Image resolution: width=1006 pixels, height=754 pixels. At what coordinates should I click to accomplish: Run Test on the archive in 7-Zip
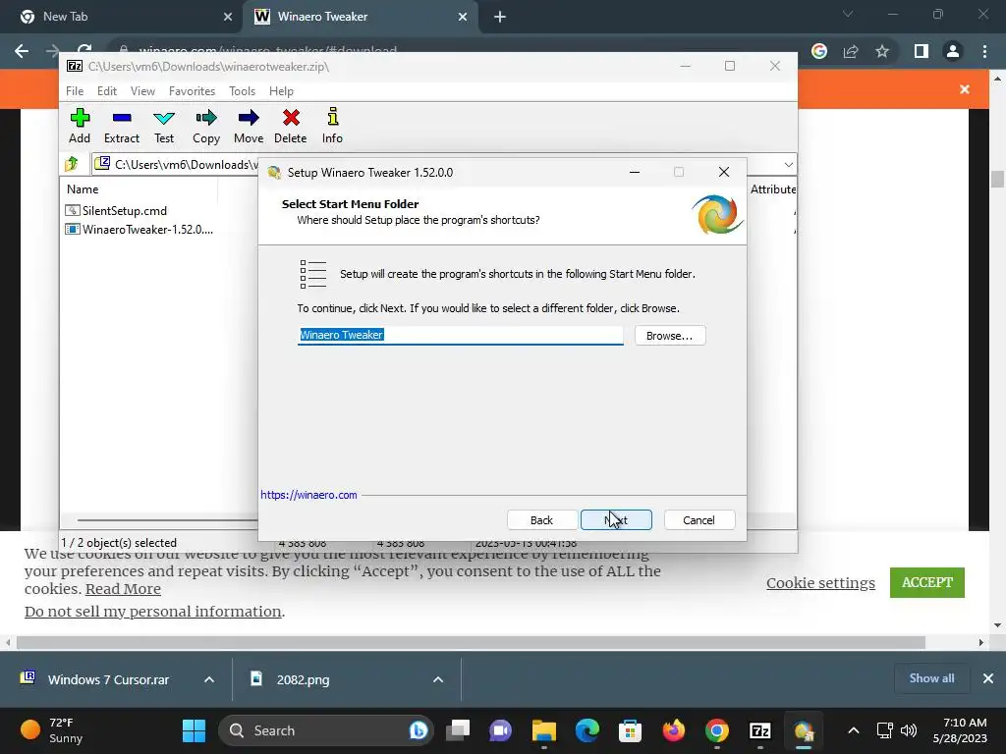[164, 126]
